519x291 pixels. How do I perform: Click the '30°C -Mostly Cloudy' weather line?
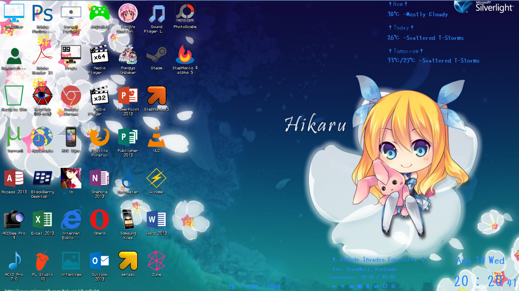(x=418, y=14)
